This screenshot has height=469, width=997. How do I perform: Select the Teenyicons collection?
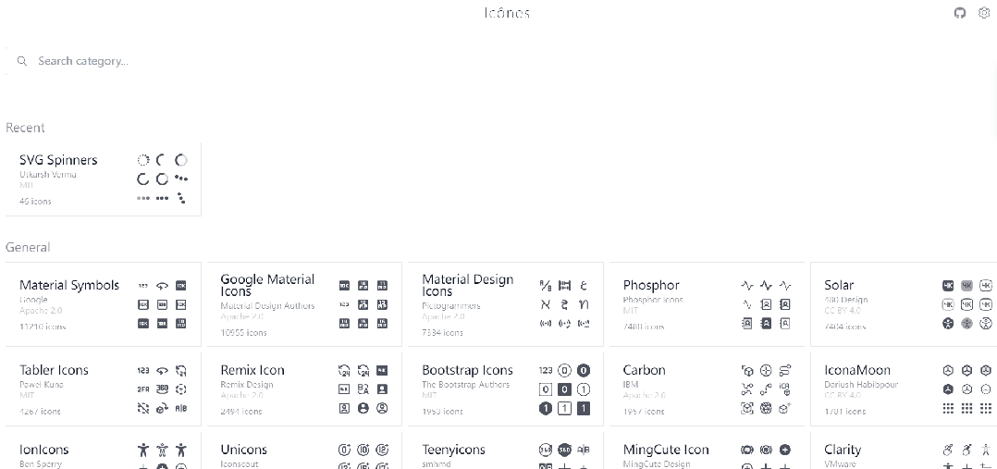pyautogui.click(x=506, y=450)
